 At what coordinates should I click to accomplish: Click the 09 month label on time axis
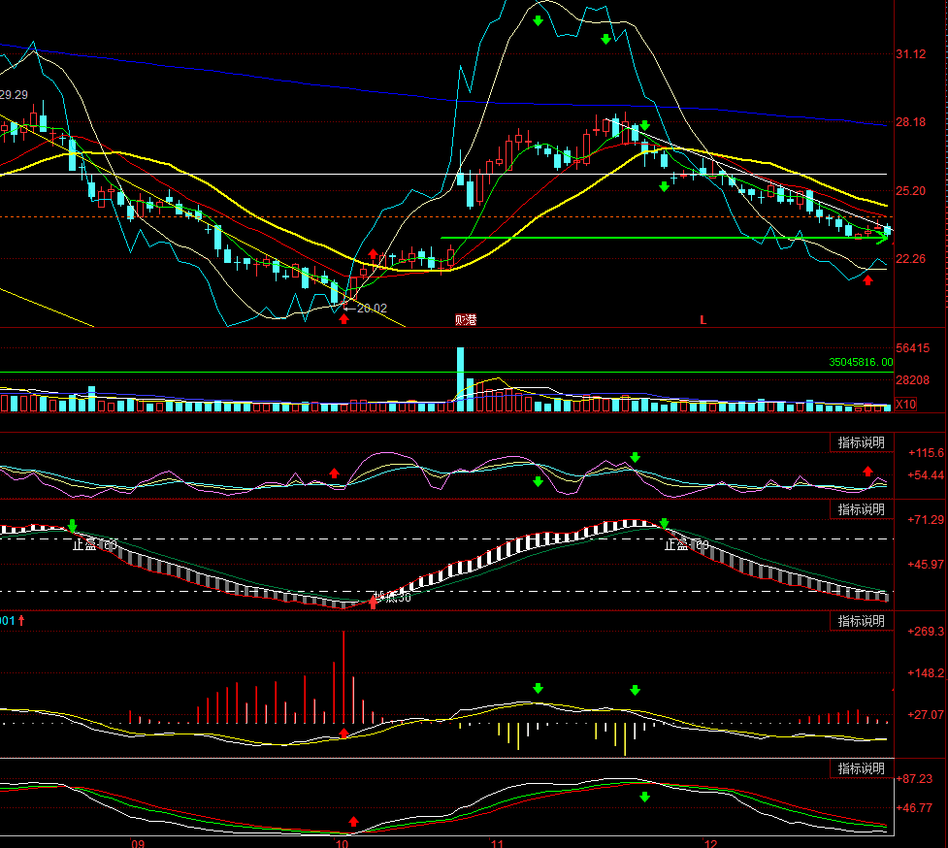138,843
